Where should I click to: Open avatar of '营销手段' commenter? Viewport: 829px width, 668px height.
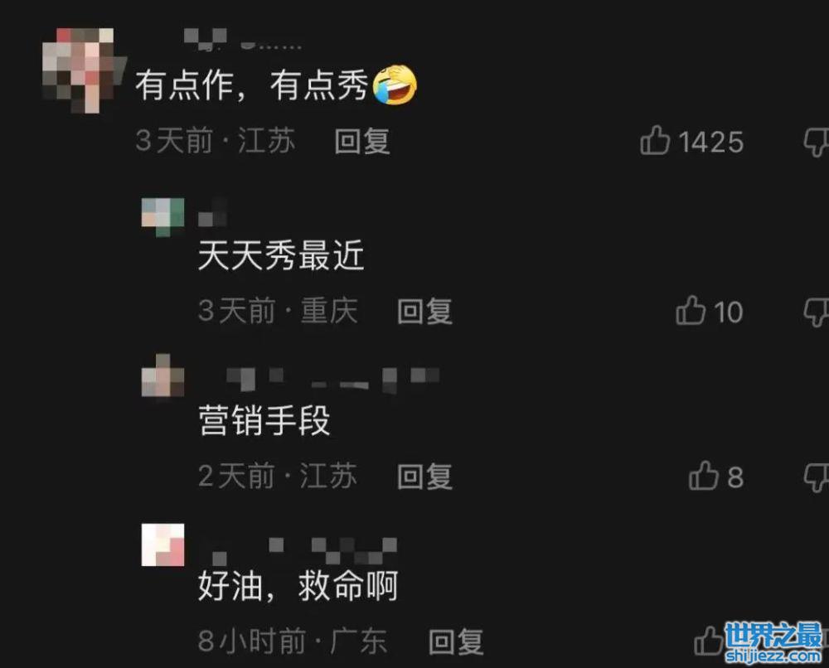(162, 375)
